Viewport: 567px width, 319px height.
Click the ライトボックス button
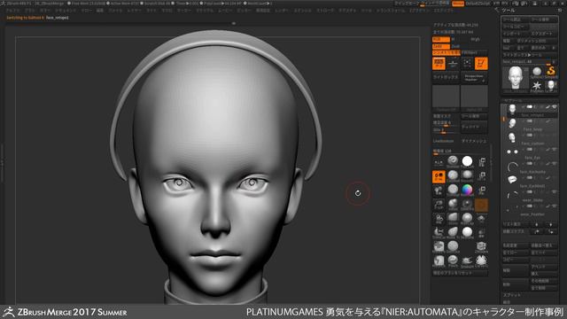point(446,77)
